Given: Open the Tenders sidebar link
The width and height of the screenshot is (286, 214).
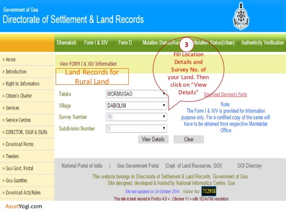Looking at the screenshot, I should point(12,156).
